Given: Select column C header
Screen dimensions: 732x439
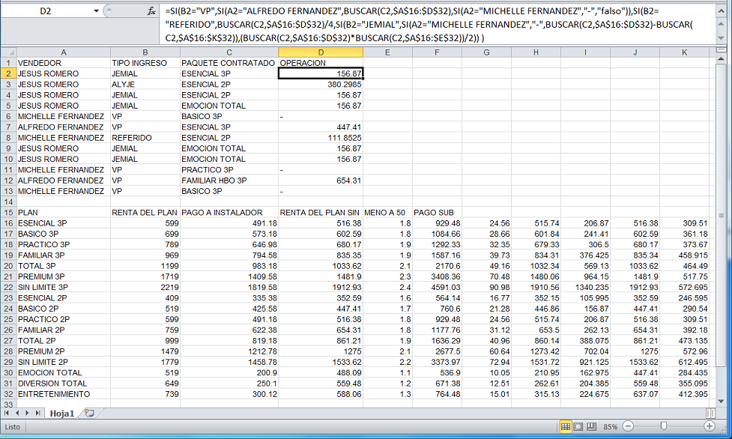Looking at the screenshot, I should [x=229, y=52].
